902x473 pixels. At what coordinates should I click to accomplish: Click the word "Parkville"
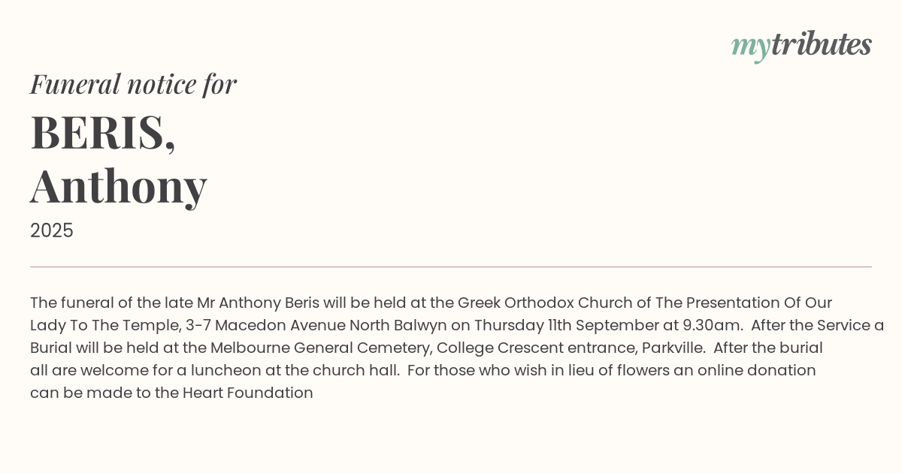[673, 348]
